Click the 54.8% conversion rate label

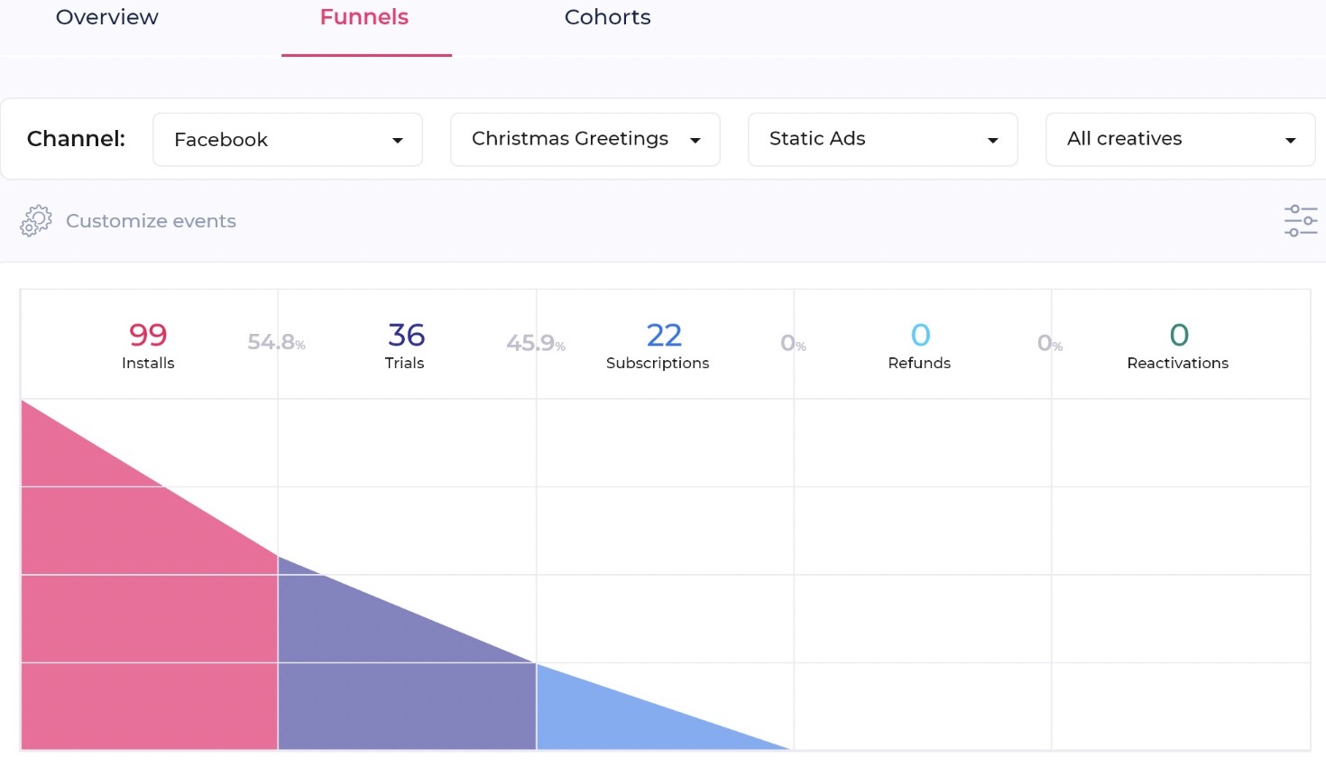[276, 343]
